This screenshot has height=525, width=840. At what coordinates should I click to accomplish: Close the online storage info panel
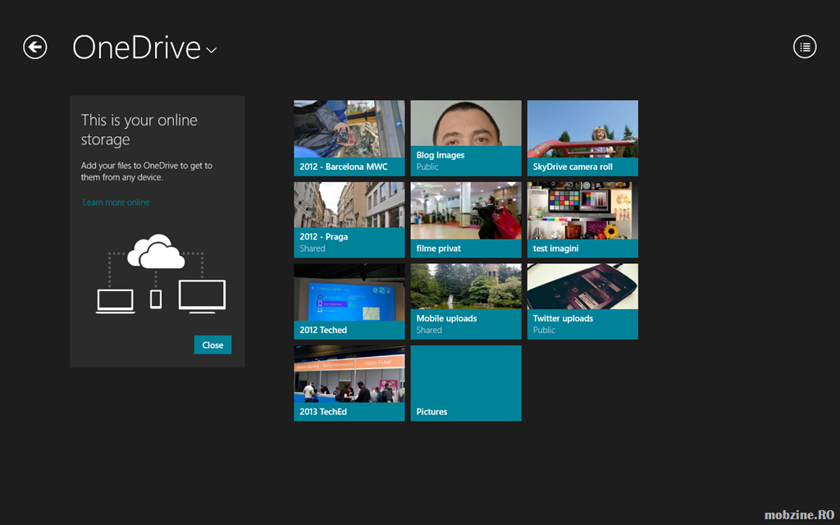point(212,345)
